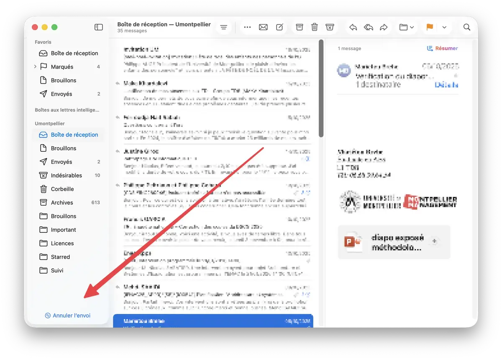Expand the Marqués disclosure triangle

point(35,66)
